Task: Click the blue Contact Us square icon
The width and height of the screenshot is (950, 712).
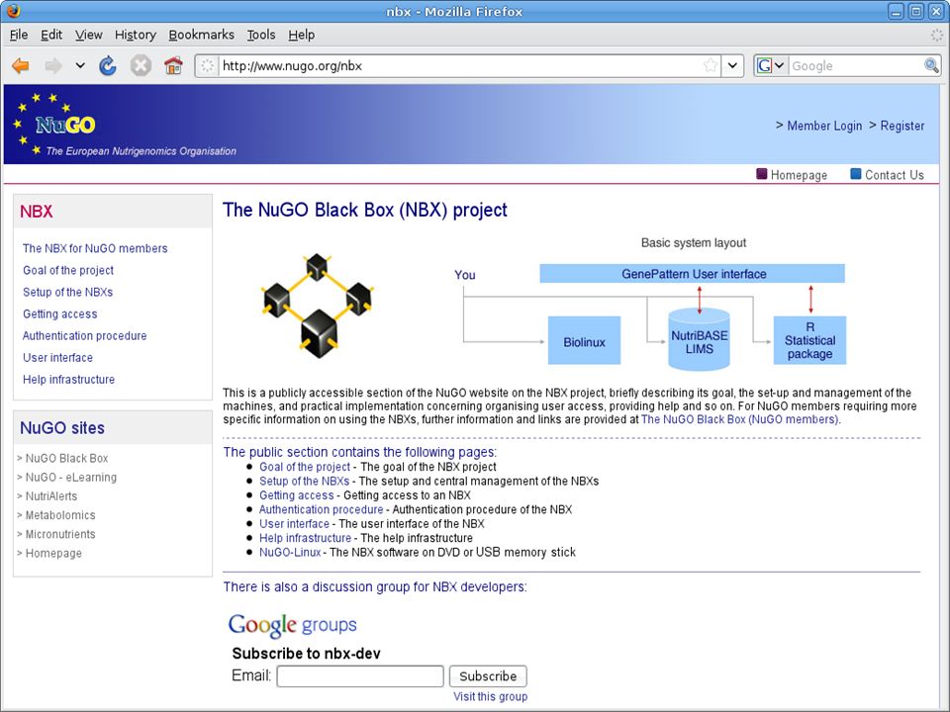Action: 855,174
